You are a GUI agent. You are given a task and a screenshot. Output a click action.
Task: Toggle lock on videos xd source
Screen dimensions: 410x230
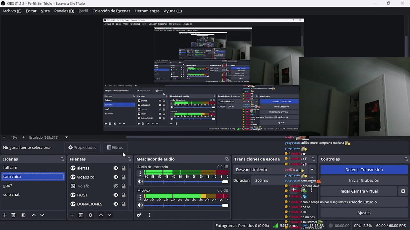click(x=124, y=177)
